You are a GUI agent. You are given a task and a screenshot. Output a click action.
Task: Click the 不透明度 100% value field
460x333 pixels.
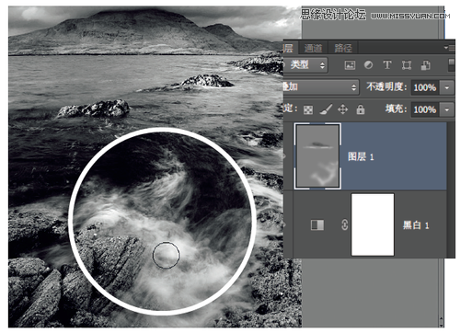425,87
